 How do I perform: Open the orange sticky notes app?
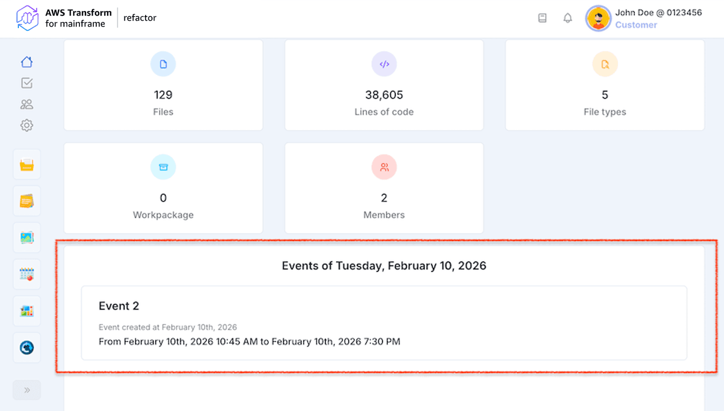point(27,201)
